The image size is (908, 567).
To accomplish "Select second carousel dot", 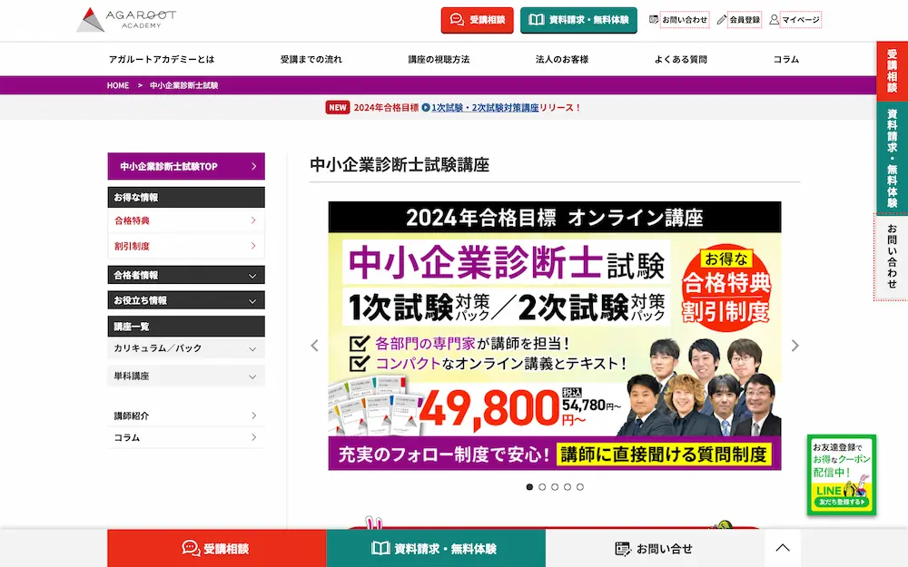I will 542,487.
